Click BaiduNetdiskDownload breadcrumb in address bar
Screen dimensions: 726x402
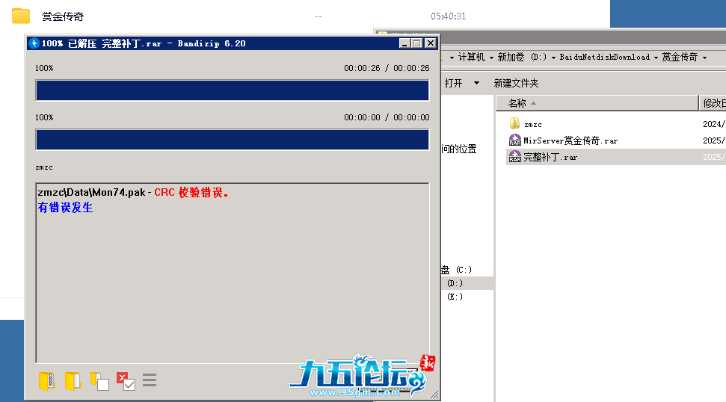(604, 58)
